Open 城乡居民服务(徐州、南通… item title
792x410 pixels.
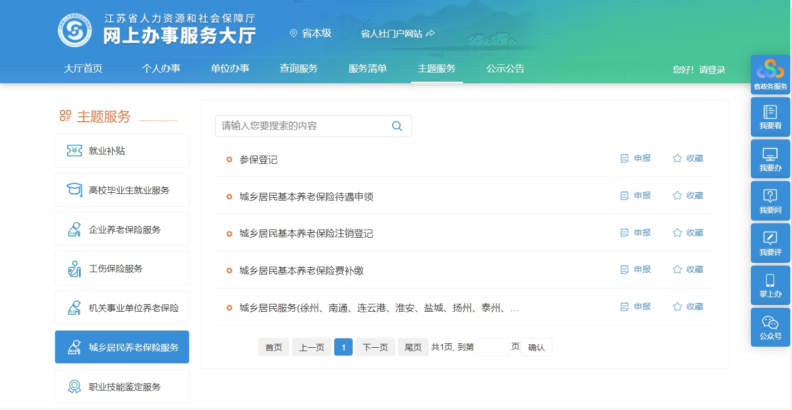tap(379, 308)
